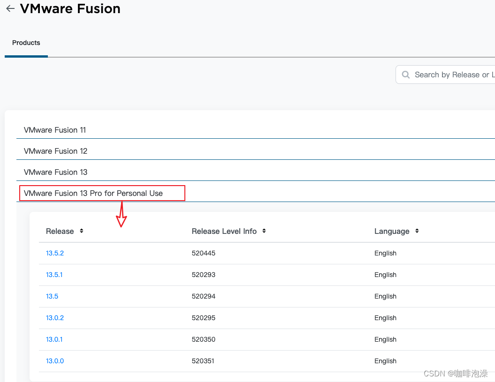Click English in the 13.0.1 row

pos(386,339)
